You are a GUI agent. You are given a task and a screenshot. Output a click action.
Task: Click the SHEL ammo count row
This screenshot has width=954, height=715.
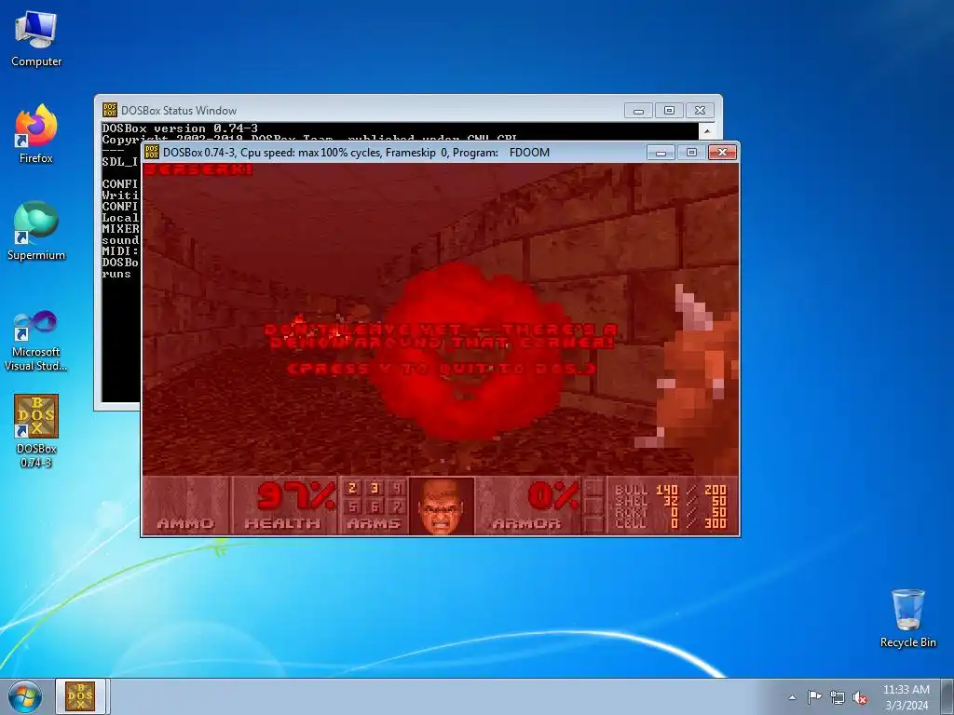click(671, 501)
